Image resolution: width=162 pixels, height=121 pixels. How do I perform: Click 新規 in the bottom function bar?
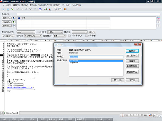[61, 119]
